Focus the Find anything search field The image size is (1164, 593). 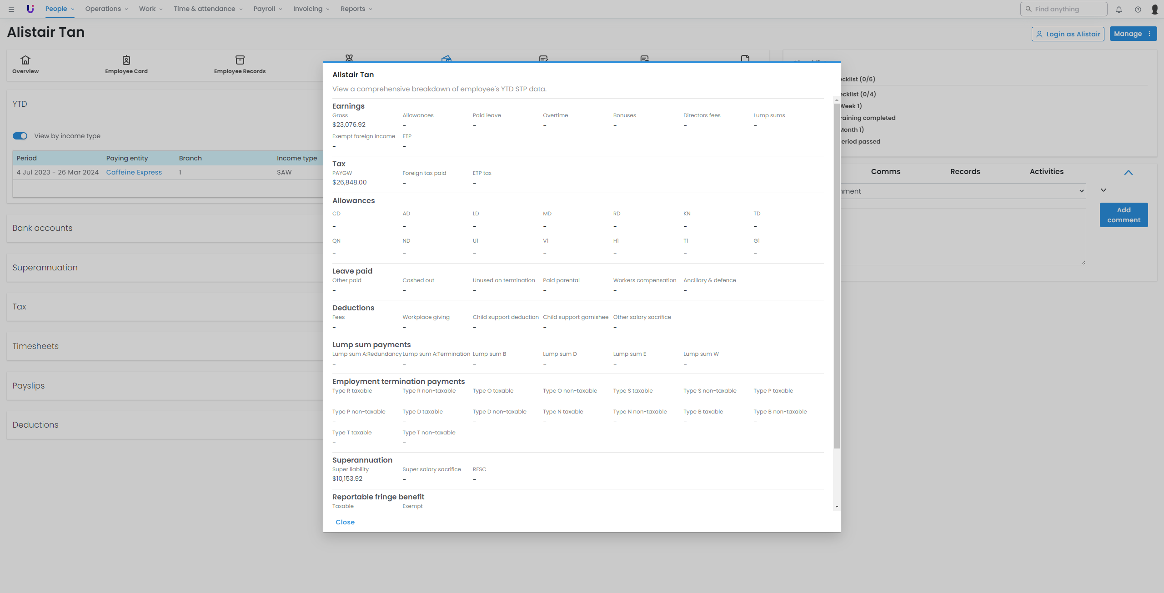(1064, 9)
